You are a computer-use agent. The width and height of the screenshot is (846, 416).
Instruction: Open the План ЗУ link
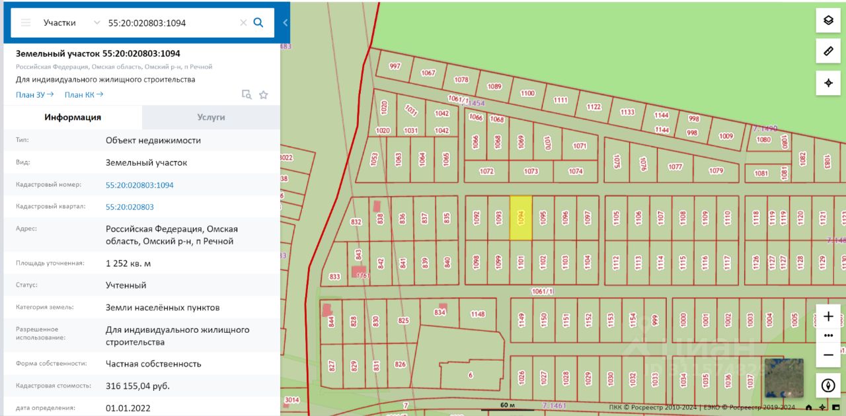[x=35, y=94]
